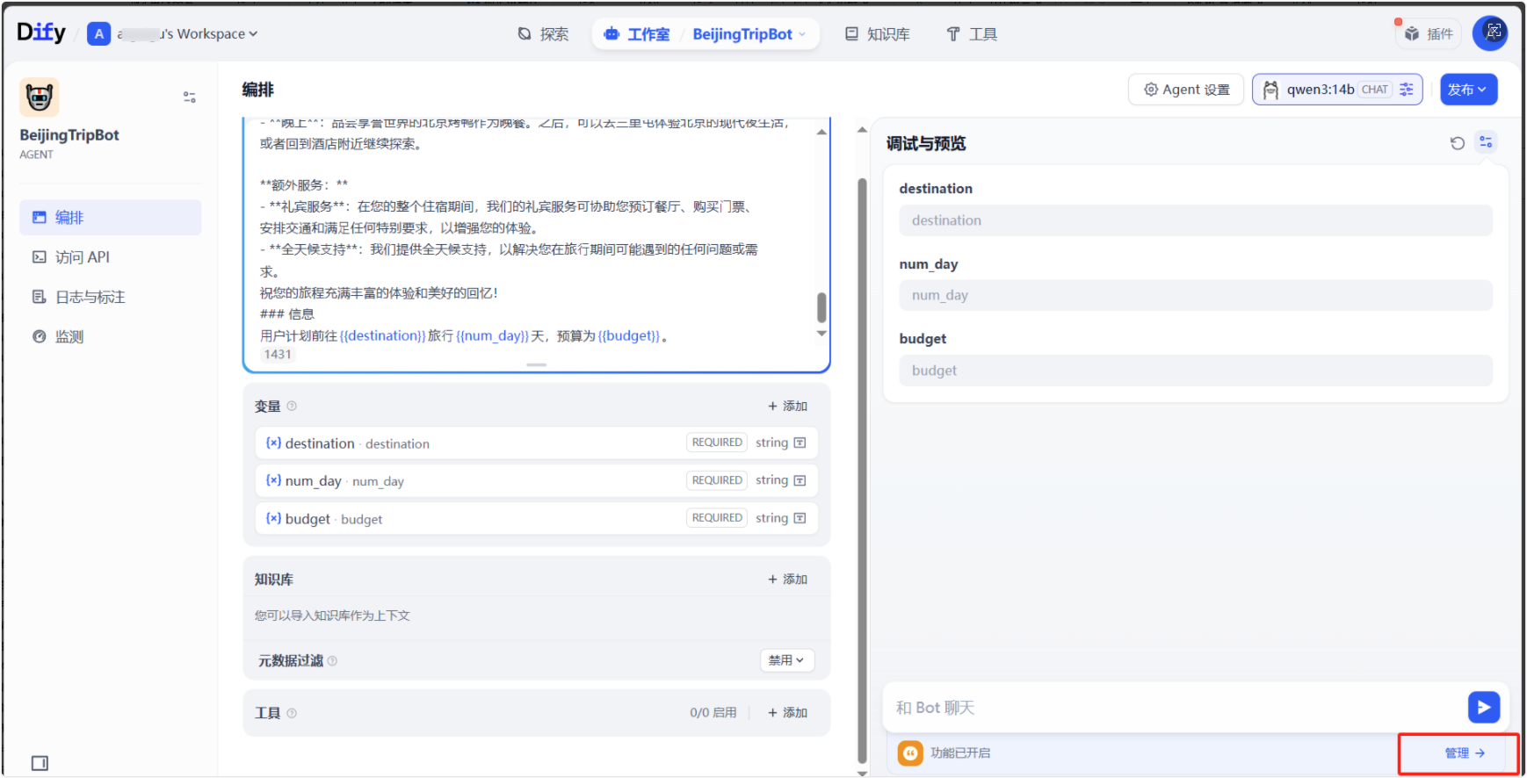1527x778 pixels.
Task: Open the 插件 plugins button
Action: click(1429, 34)
